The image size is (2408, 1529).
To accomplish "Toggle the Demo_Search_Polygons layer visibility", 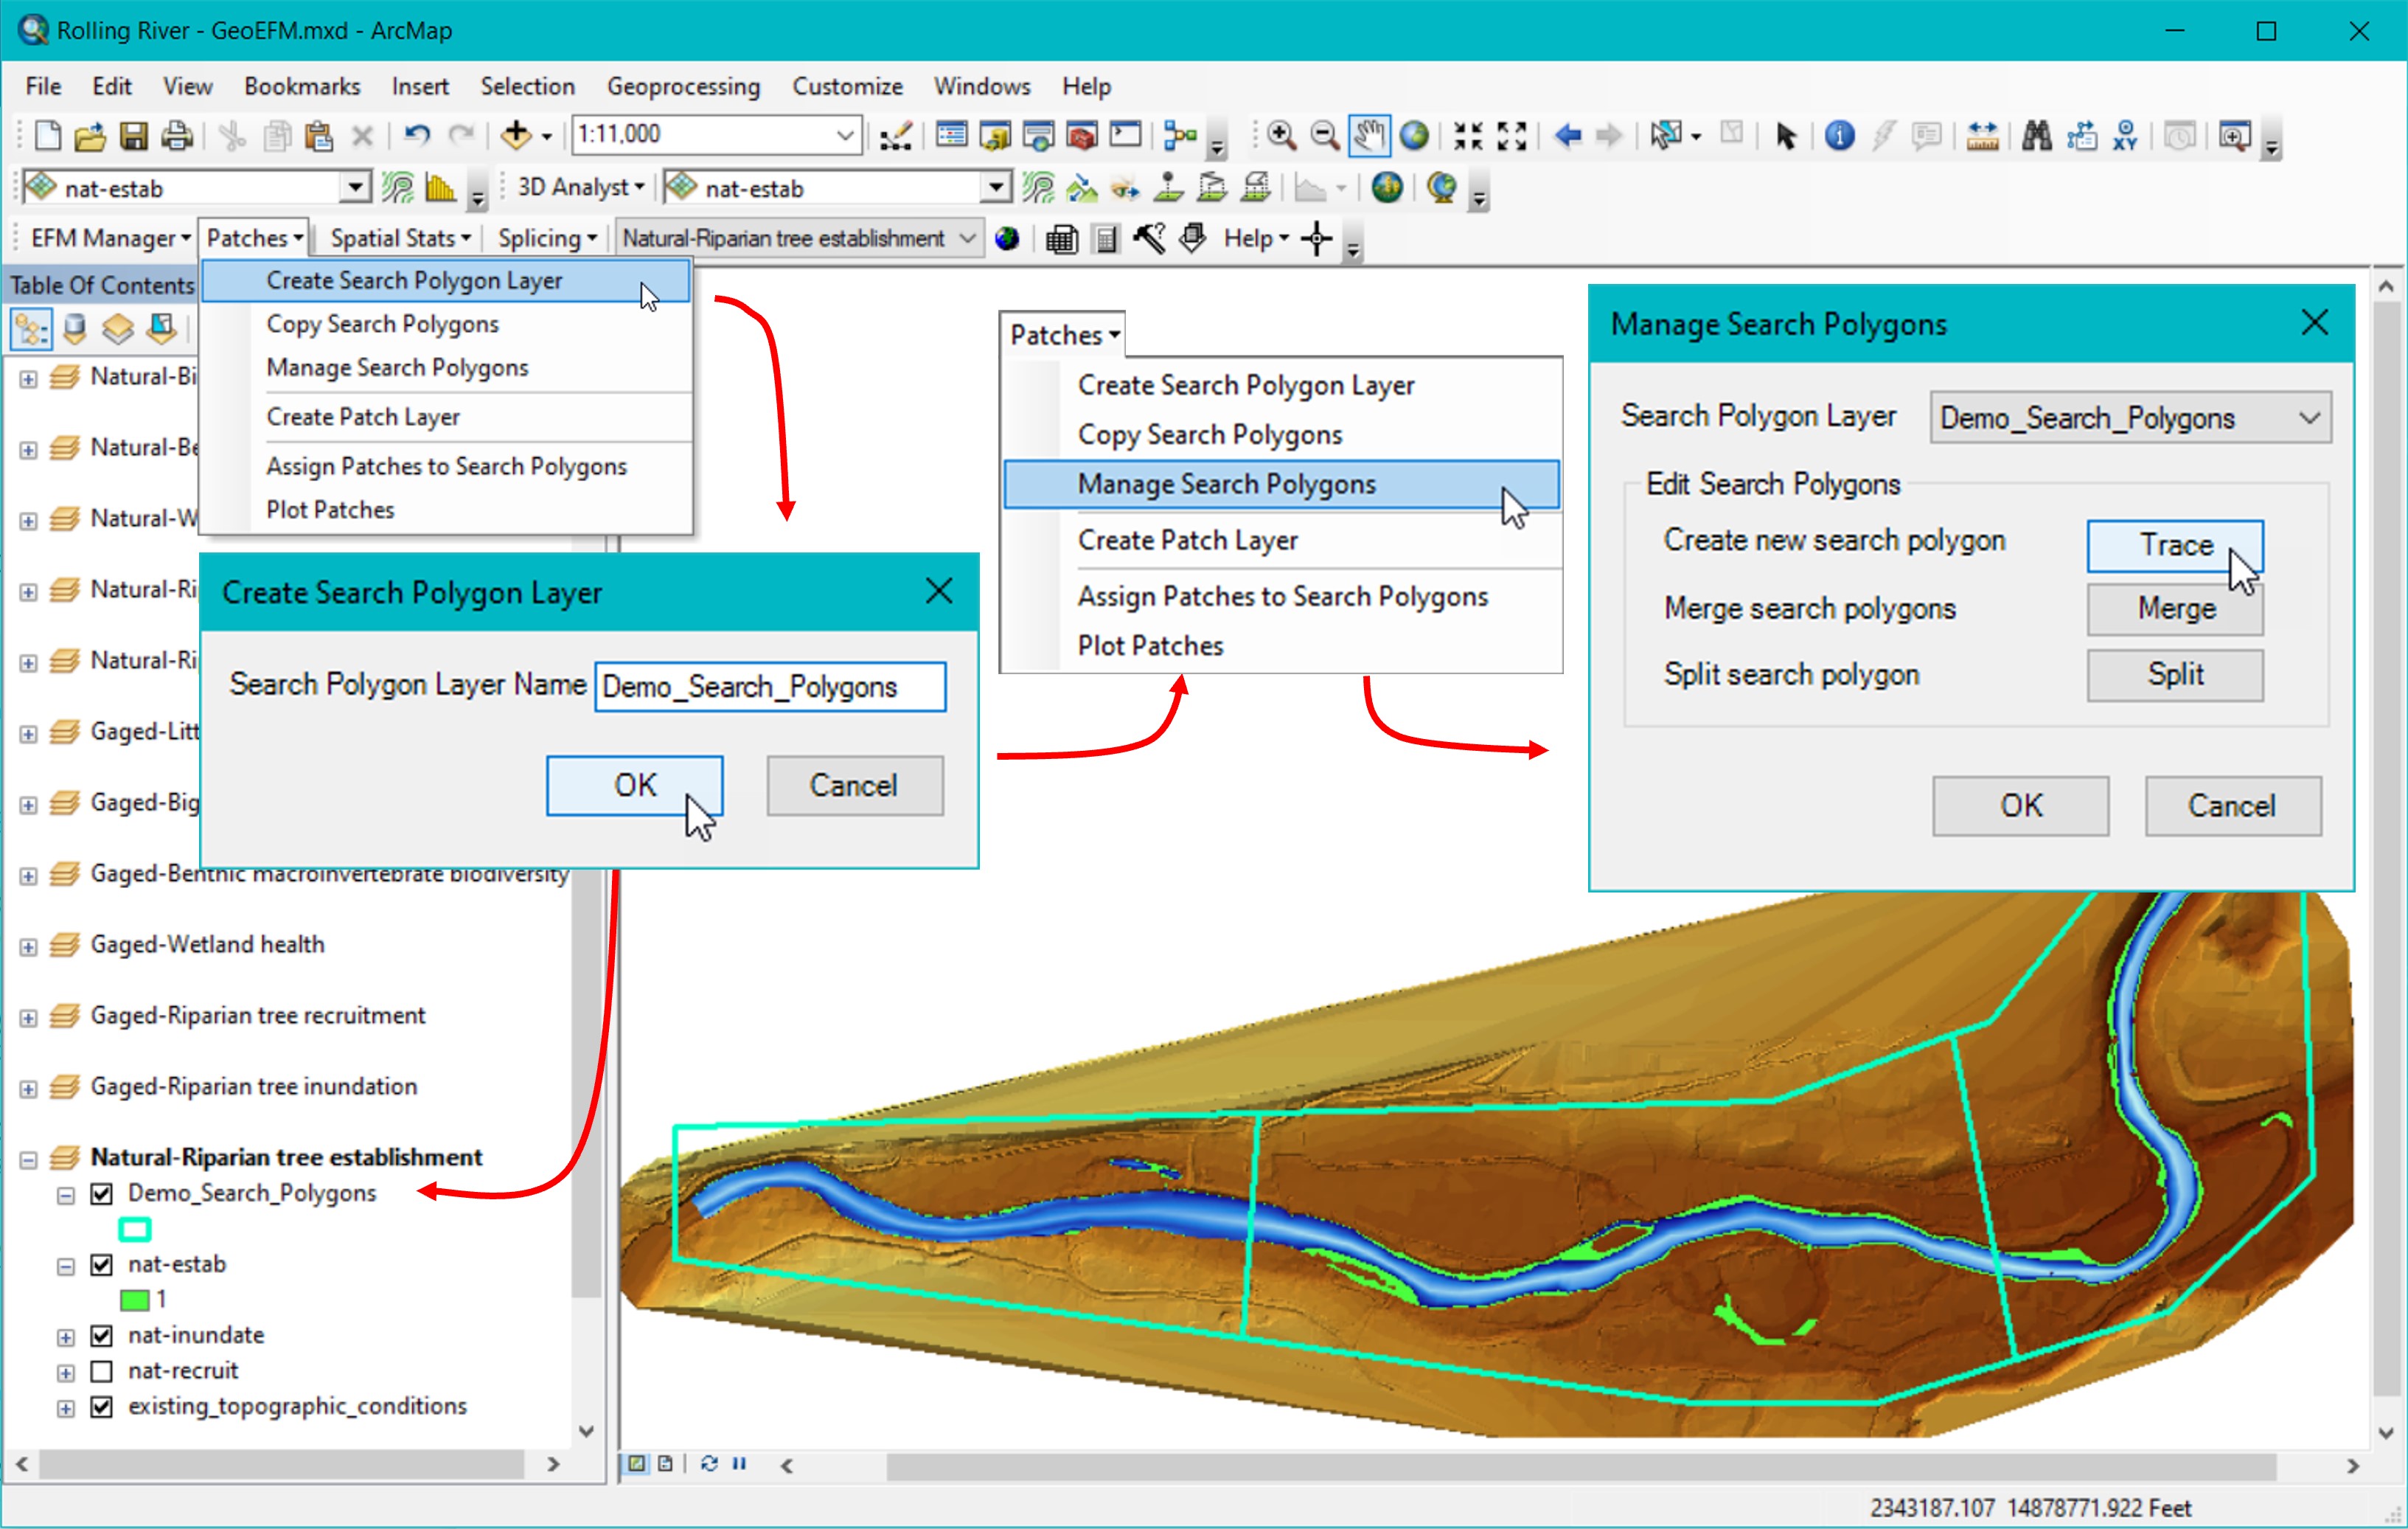I will click(101, 1194).
